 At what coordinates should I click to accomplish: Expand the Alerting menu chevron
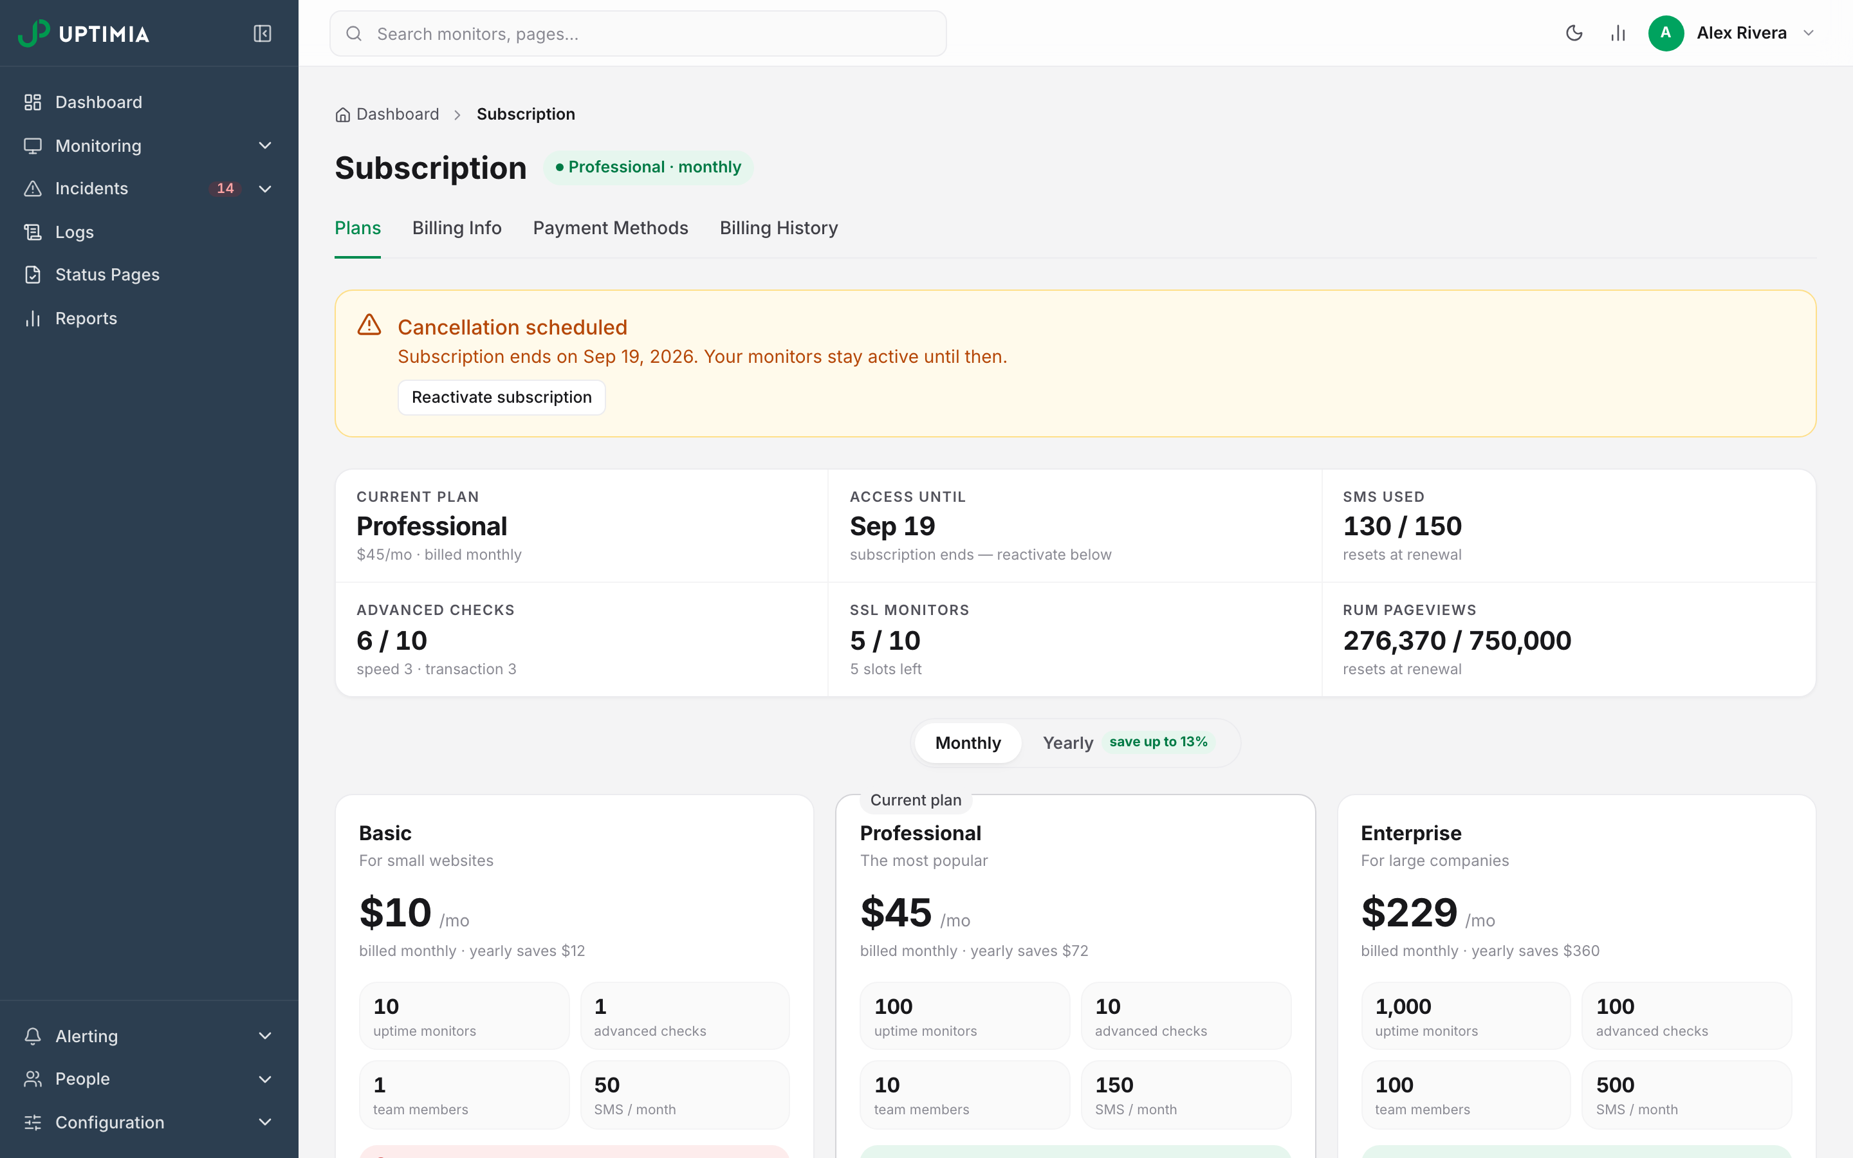point(265,1036)
